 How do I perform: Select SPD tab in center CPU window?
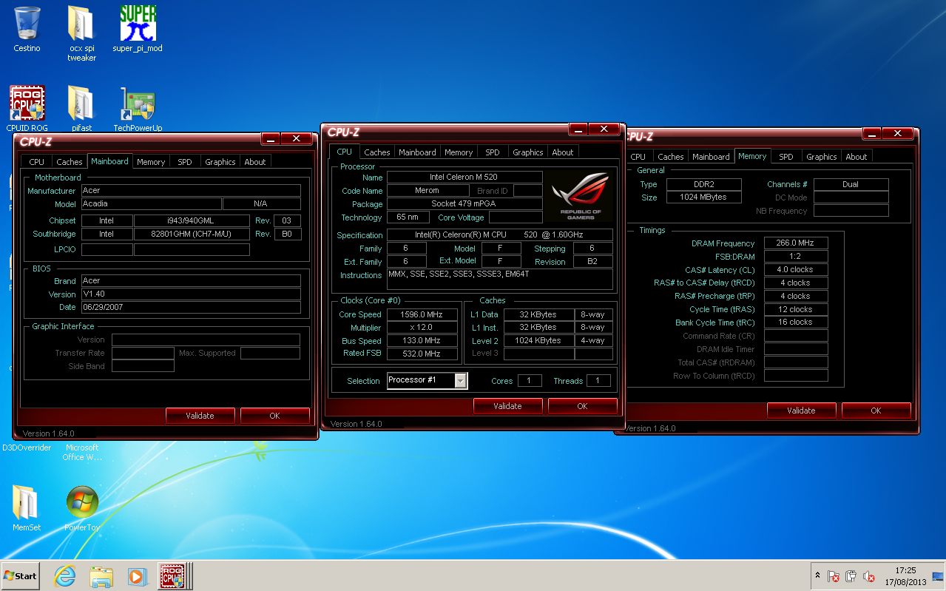(x=493, y=152)
